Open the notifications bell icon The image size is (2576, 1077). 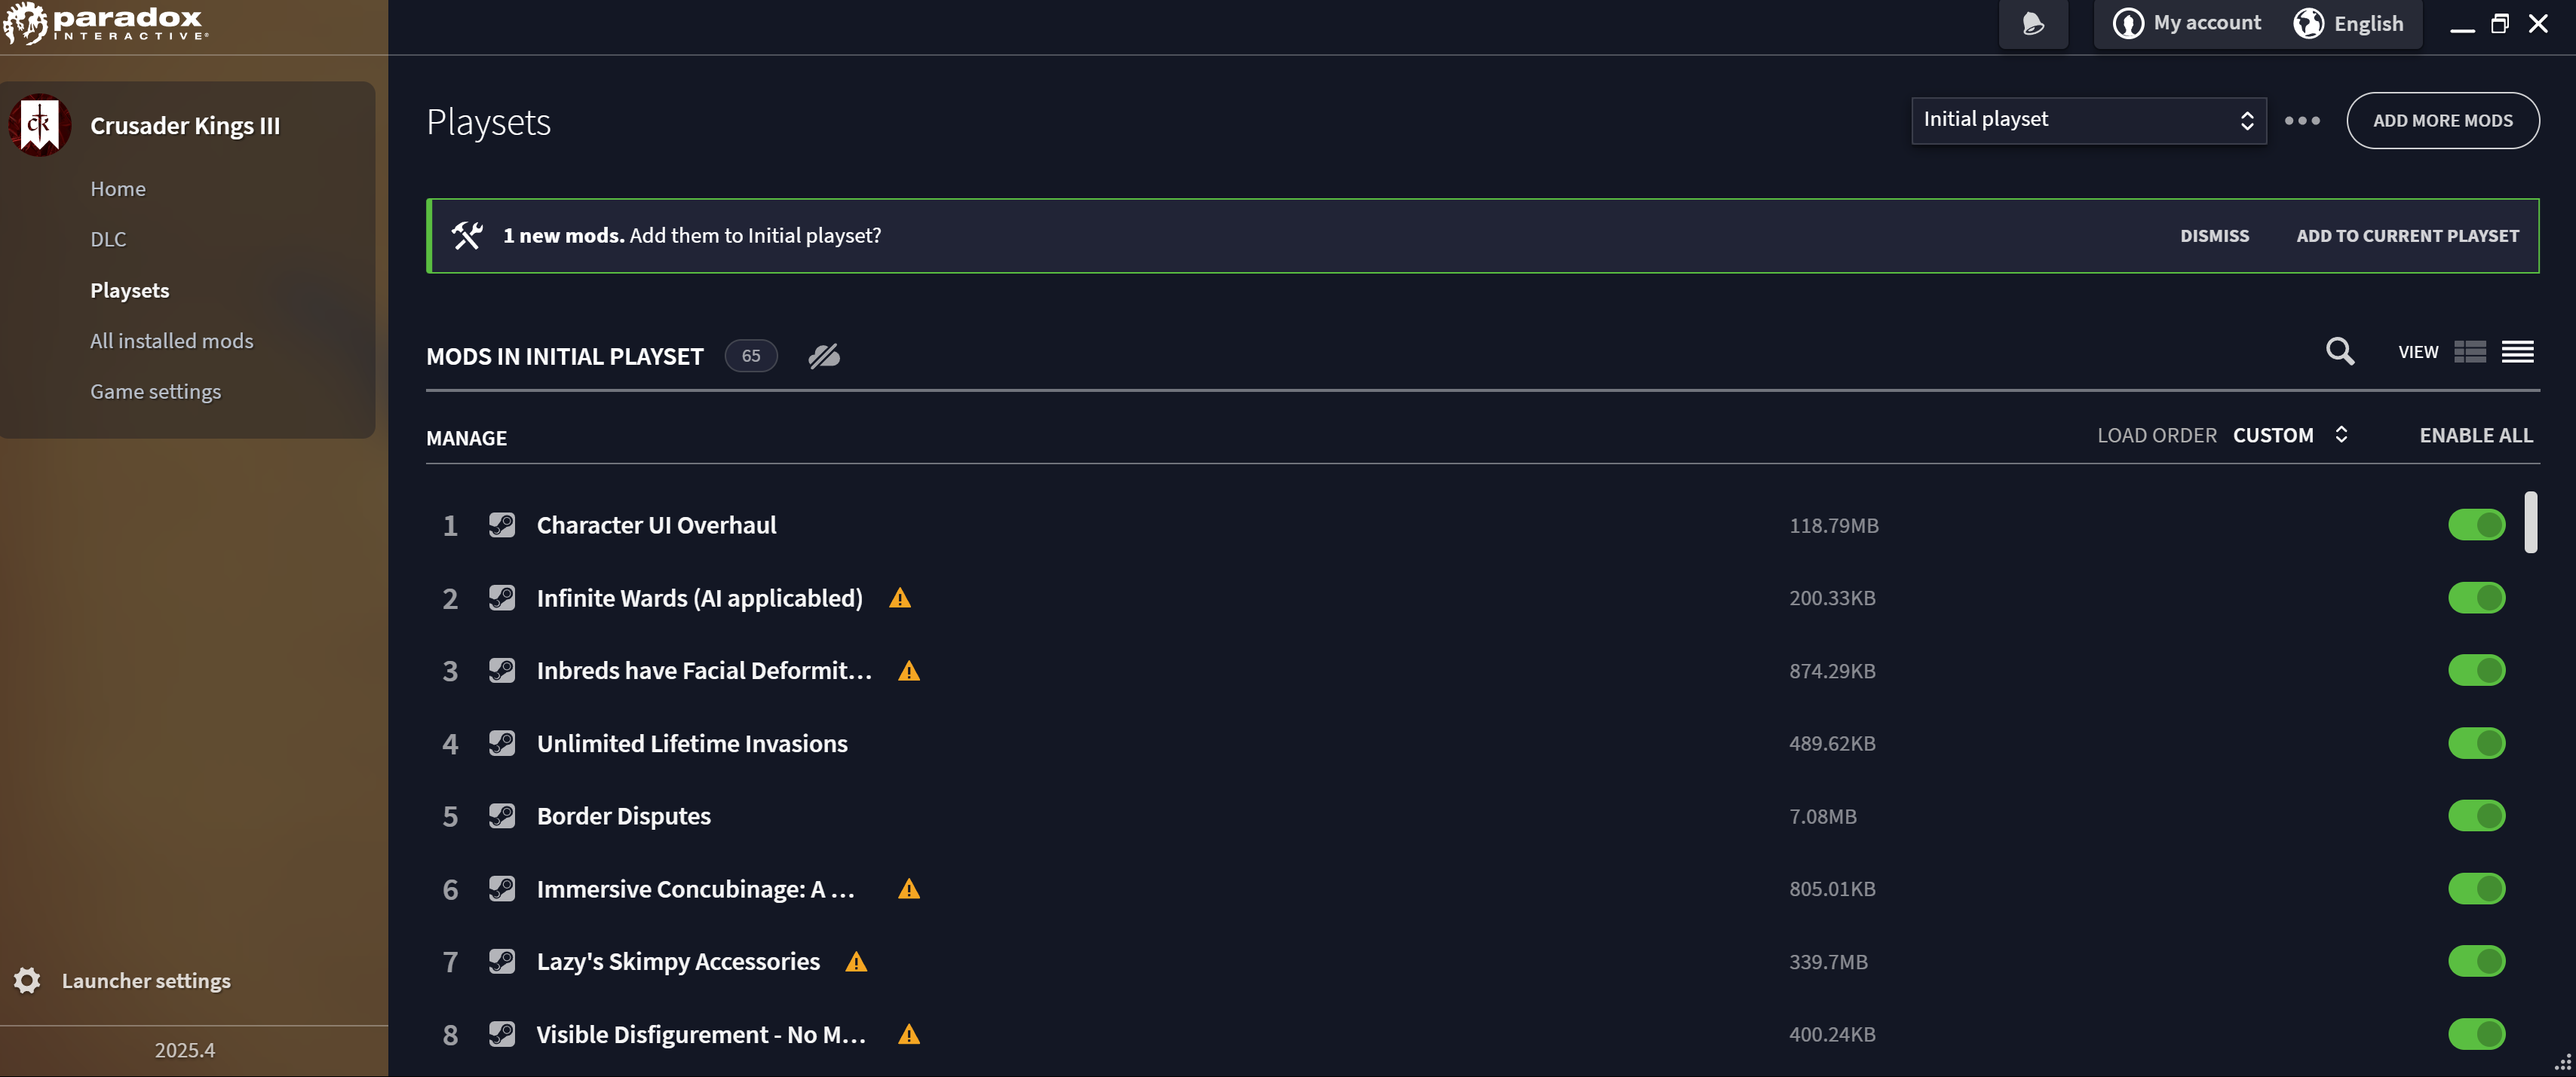click(x=2032, y=23)
